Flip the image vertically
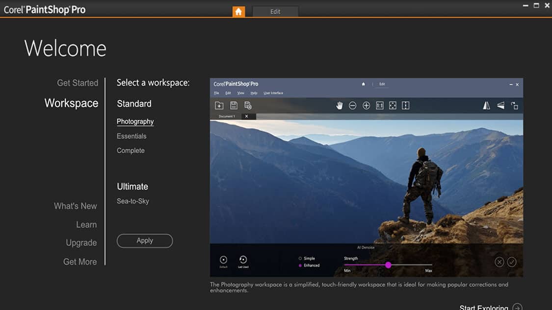 point(500,105)
